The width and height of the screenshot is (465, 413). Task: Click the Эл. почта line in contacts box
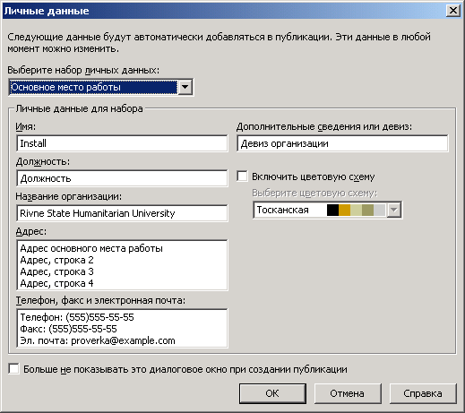click(x=98, y=340)
